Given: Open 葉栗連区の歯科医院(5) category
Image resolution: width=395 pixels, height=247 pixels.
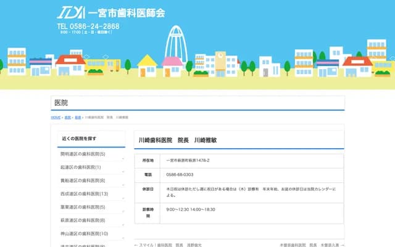Looking at the screenshot, I should tap(83, 207).
